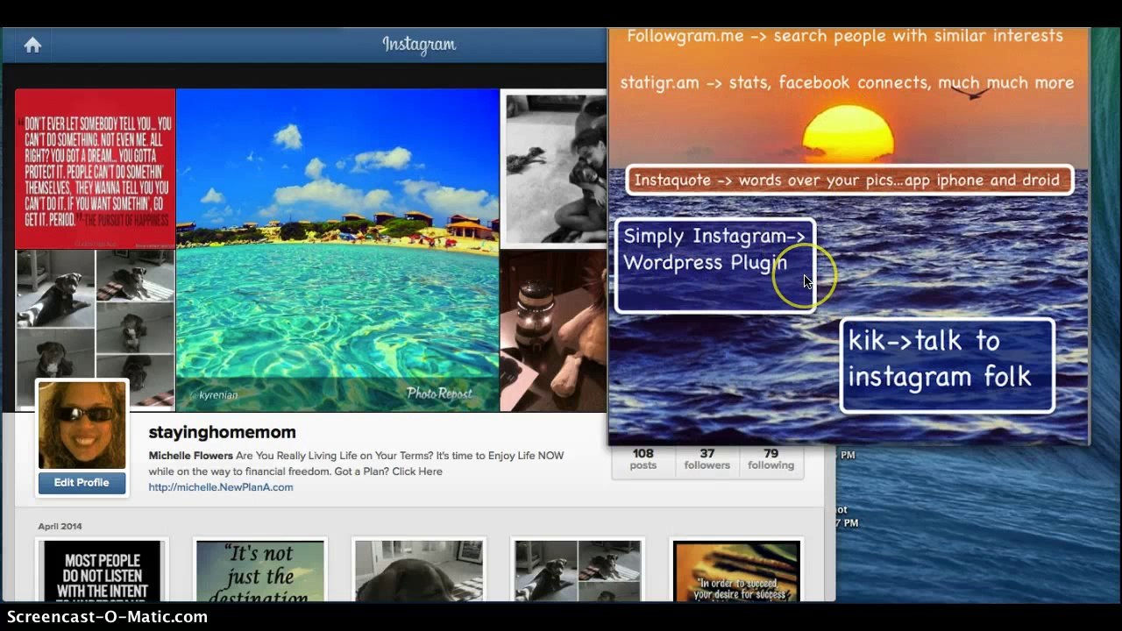
Task: Open the jar photo in header mosaic
Action: click(x=553, y=331)
